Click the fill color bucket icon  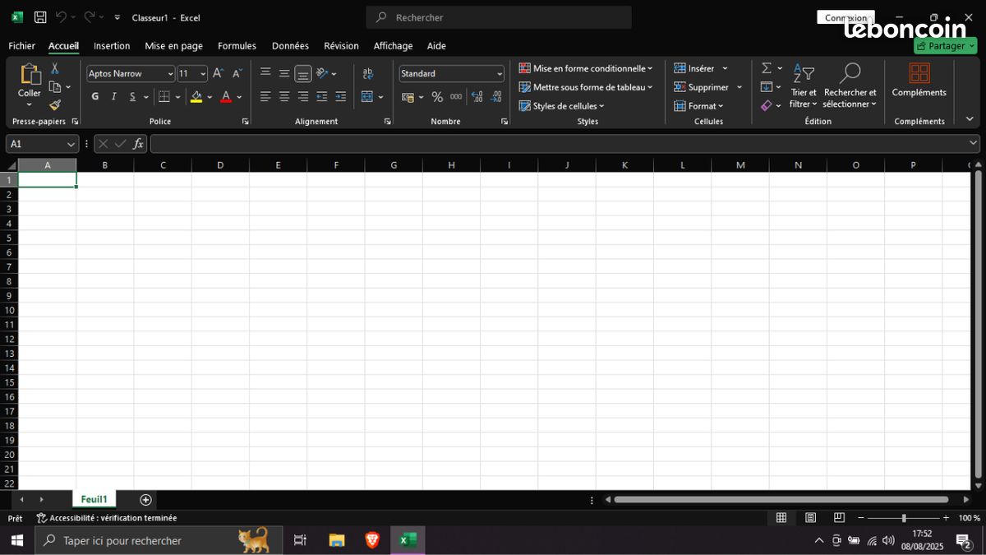(196, 97)
